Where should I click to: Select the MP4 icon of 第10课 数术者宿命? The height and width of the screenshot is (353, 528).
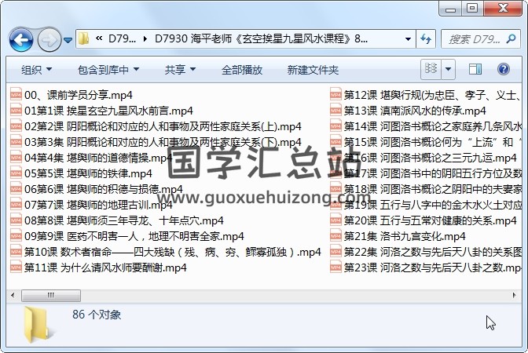[x=16, y=252]
